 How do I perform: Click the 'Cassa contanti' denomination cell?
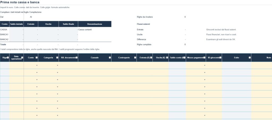[85, 30]
